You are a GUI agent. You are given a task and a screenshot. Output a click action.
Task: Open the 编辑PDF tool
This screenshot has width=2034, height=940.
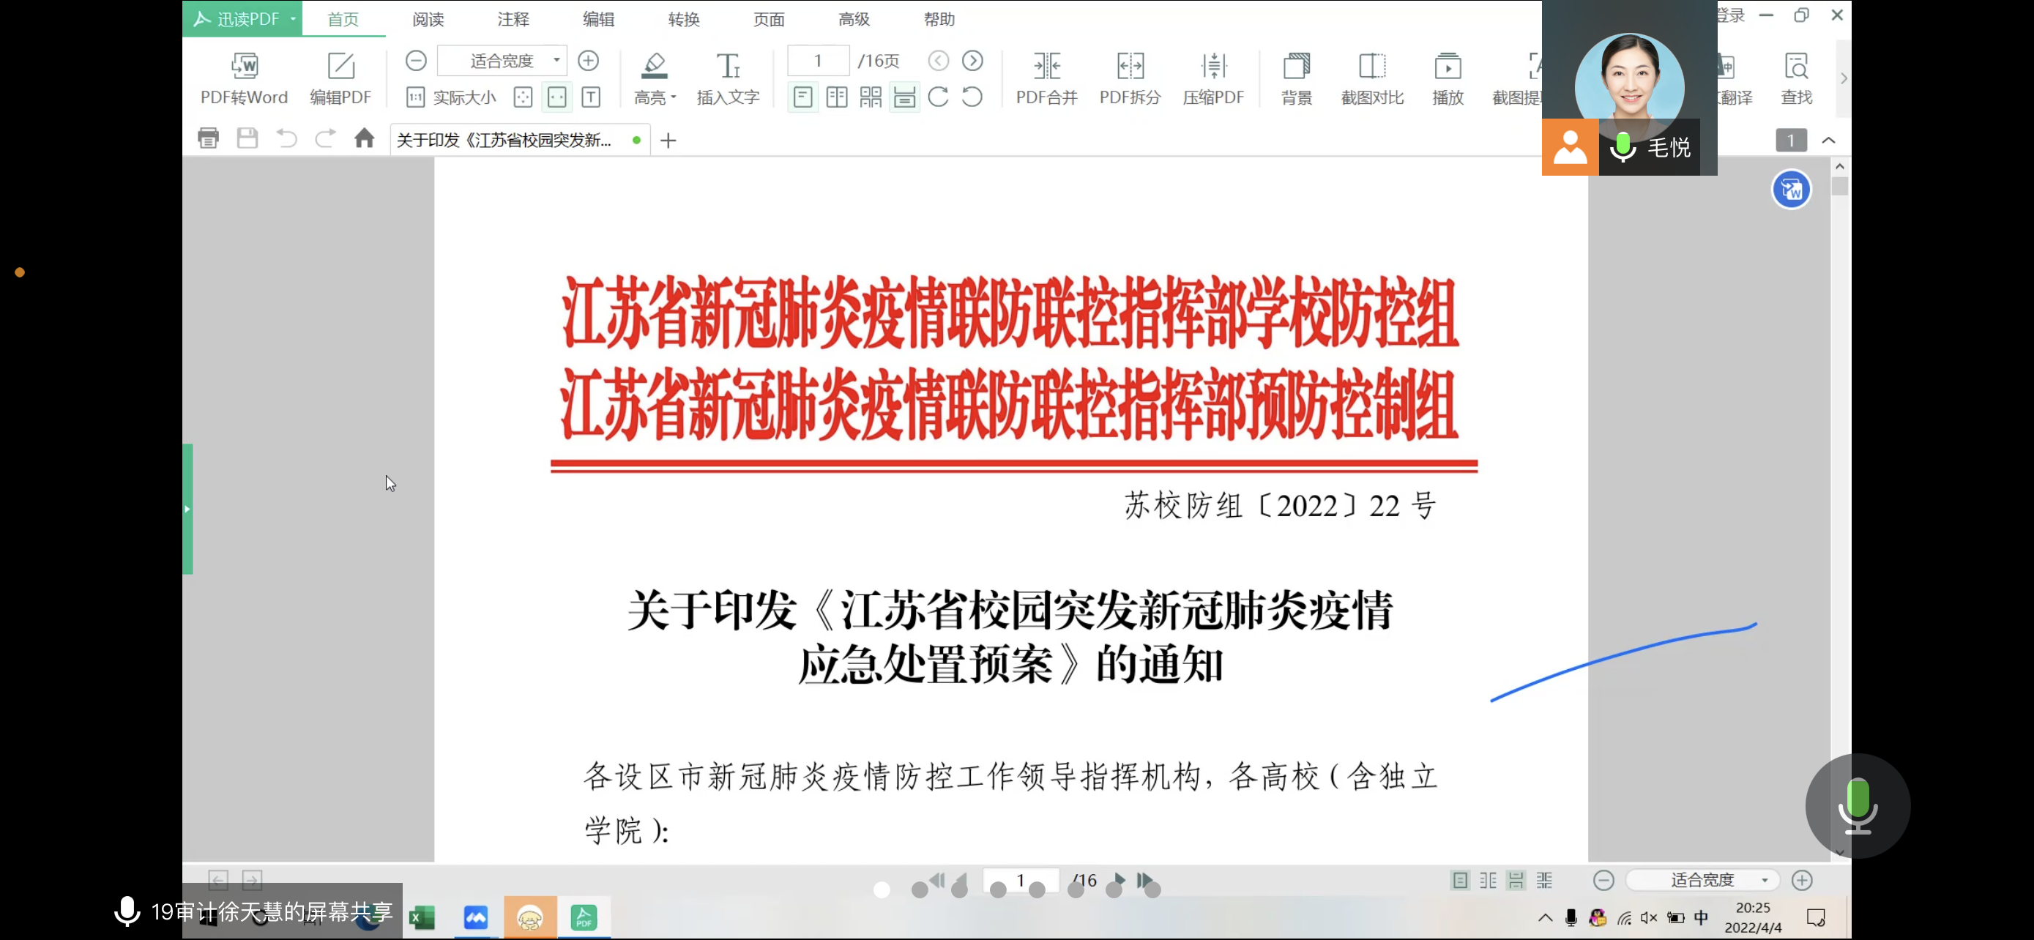pos(340,67)
